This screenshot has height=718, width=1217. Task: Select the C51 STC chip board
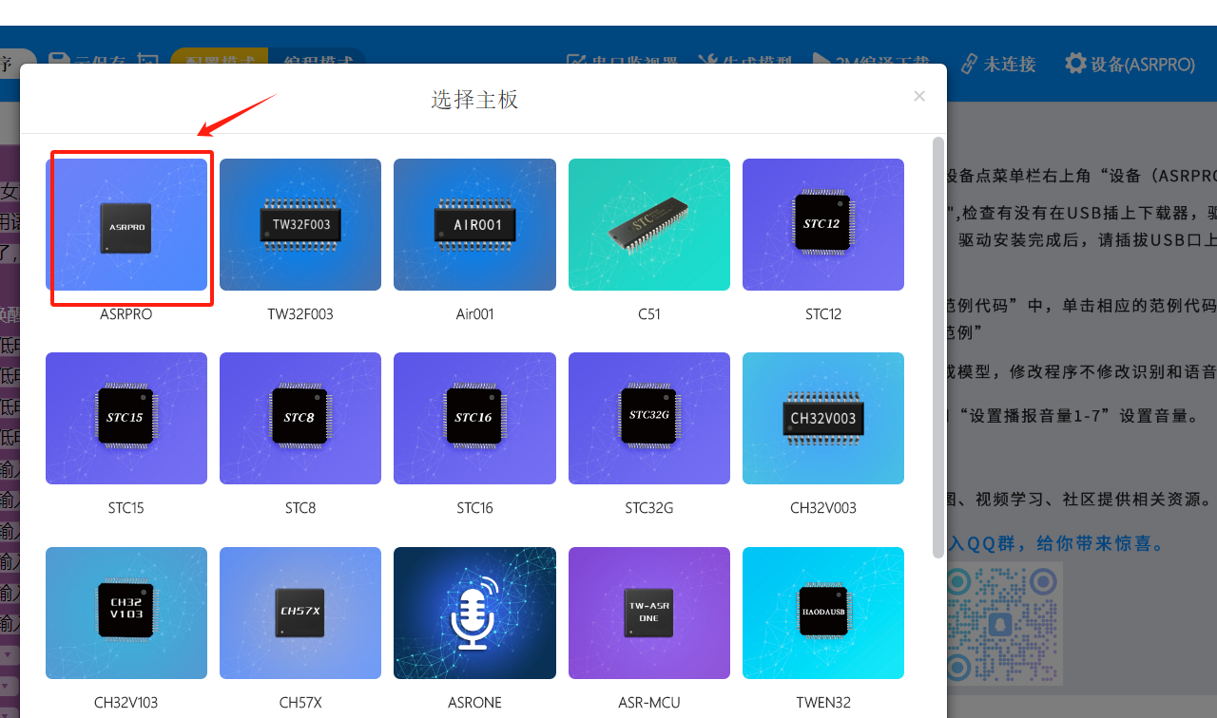pyautogui.click(x=649, y=225)
